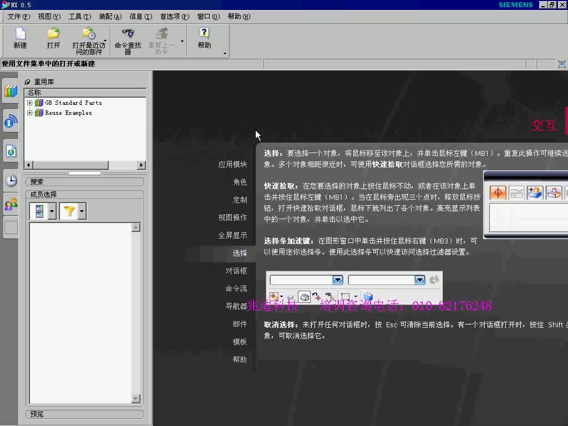The image size is (568, 426).
Task: Open toolbar options arrow below 帮助
Action: coord(225,54)
